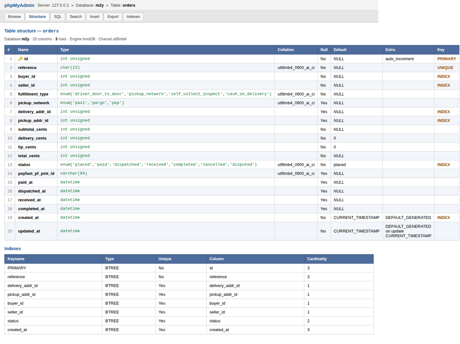Select the pickup_addr_id keyname index row
The width and height of the screenshot is (460, 344).
(x=189, y=294)
